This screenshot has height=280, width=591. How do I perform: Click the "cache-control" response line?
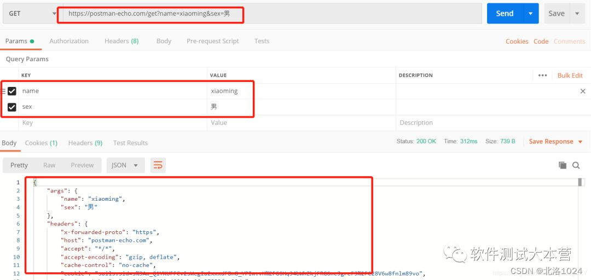pyautogui.click(x=108, y=265)
